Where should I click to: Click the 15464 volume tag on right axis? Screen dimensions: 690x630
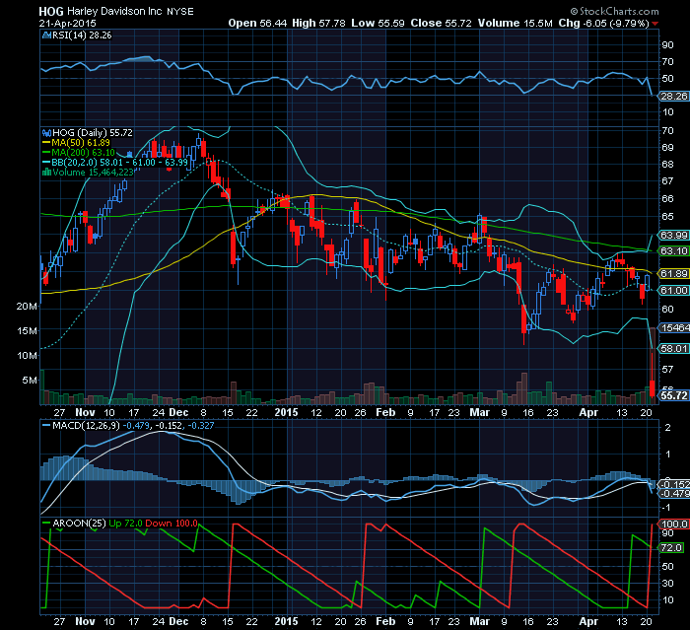[674, 328]
